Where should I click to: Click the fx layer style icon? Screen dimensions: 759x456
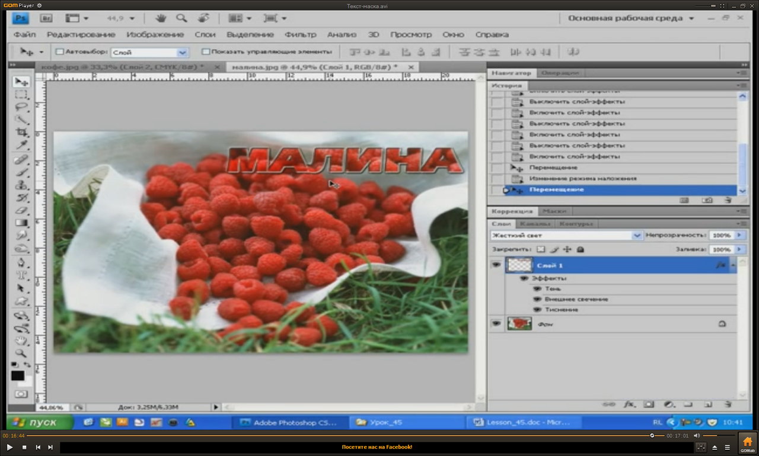click(x=629, y=404)
